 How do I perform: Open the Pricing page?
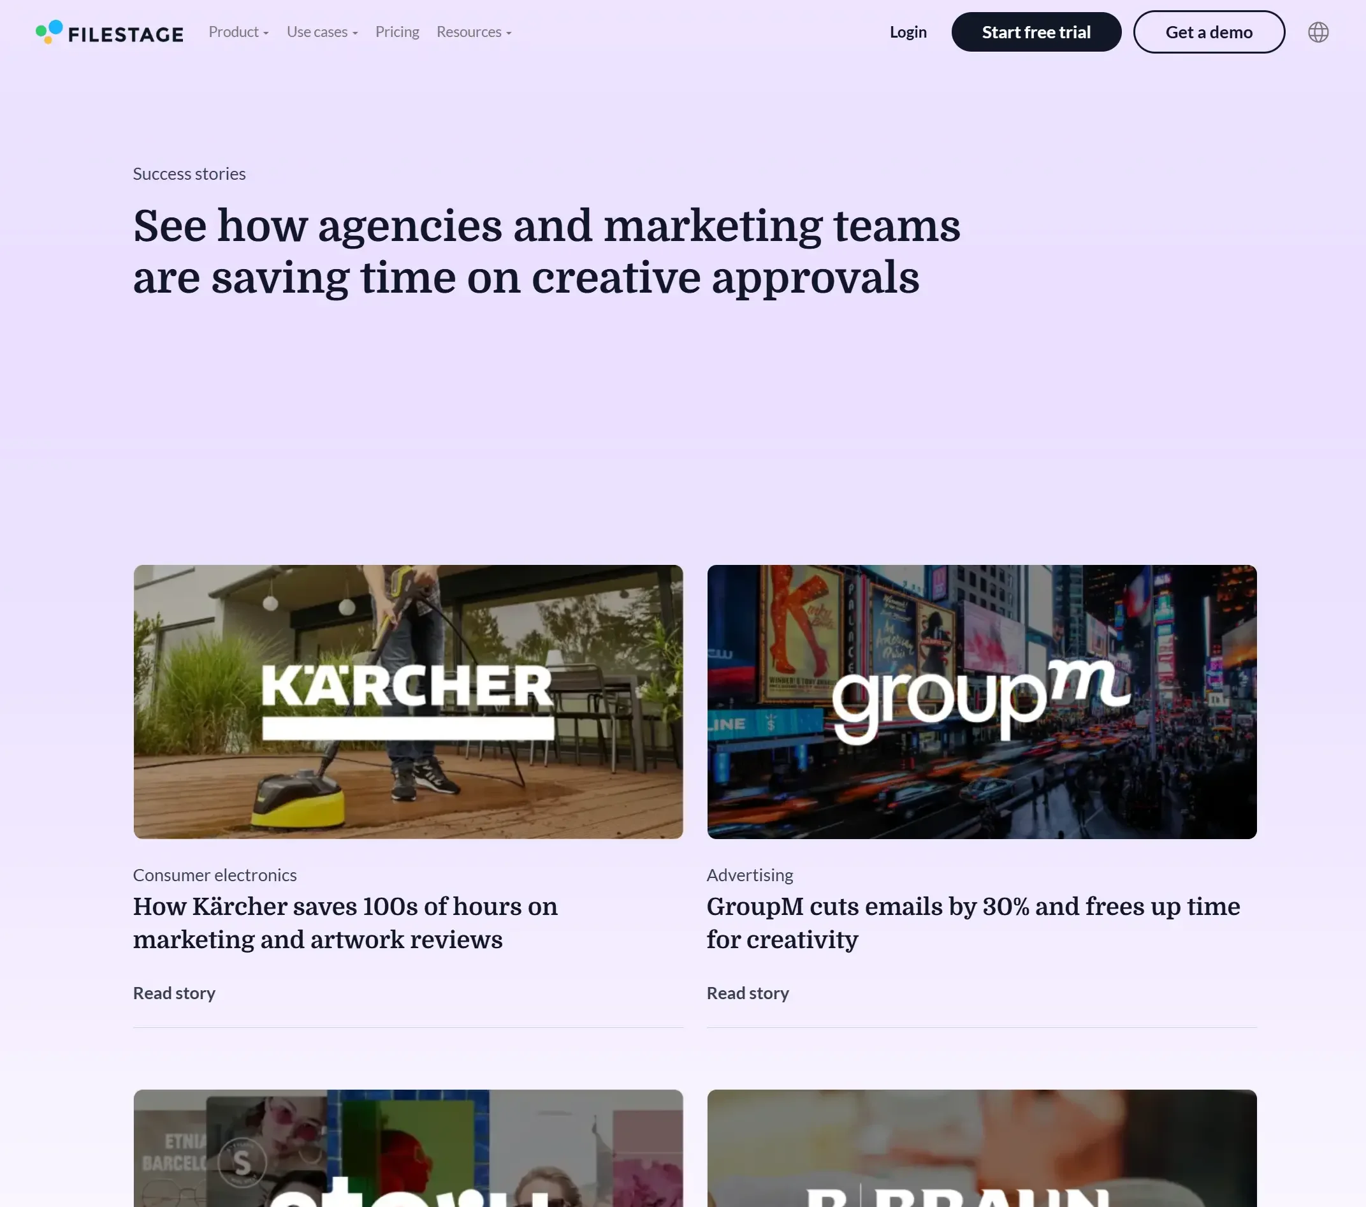pyautogui.click(x=397, y=32)
